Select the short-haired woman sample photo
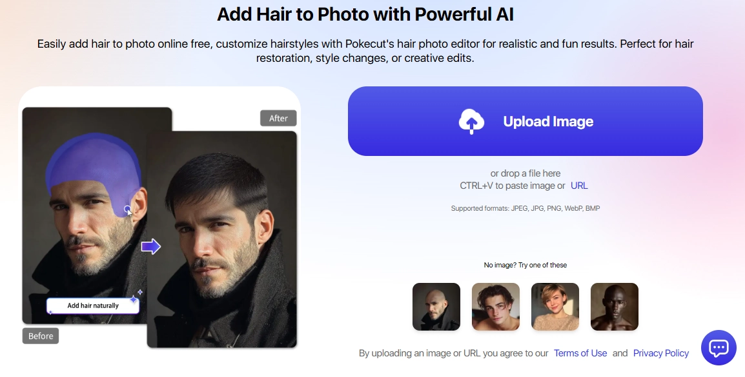 (555, 306)
